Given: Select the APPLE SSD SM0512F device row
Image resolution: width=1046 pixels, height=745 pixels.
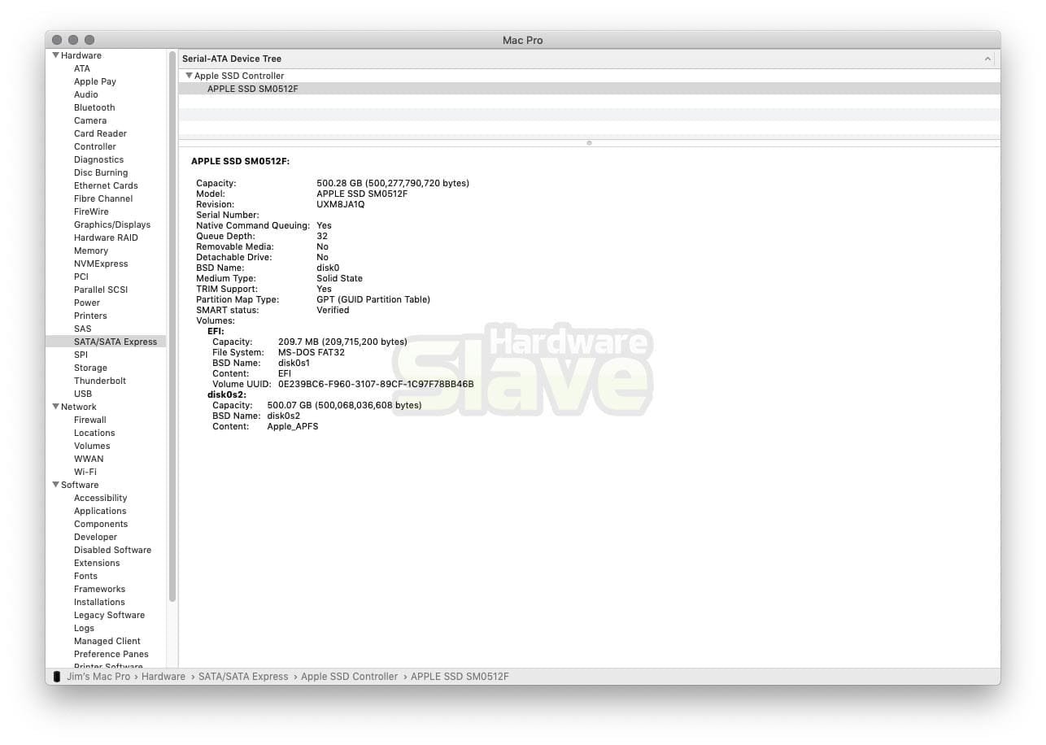Looking at the screenshot, I should tap(590, 89).
